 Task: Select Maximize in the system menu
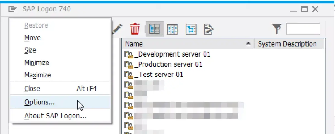click(60, 75)
